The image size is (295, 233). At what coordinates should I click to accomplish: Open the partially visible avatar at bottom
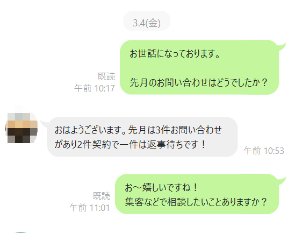[21, 232]
